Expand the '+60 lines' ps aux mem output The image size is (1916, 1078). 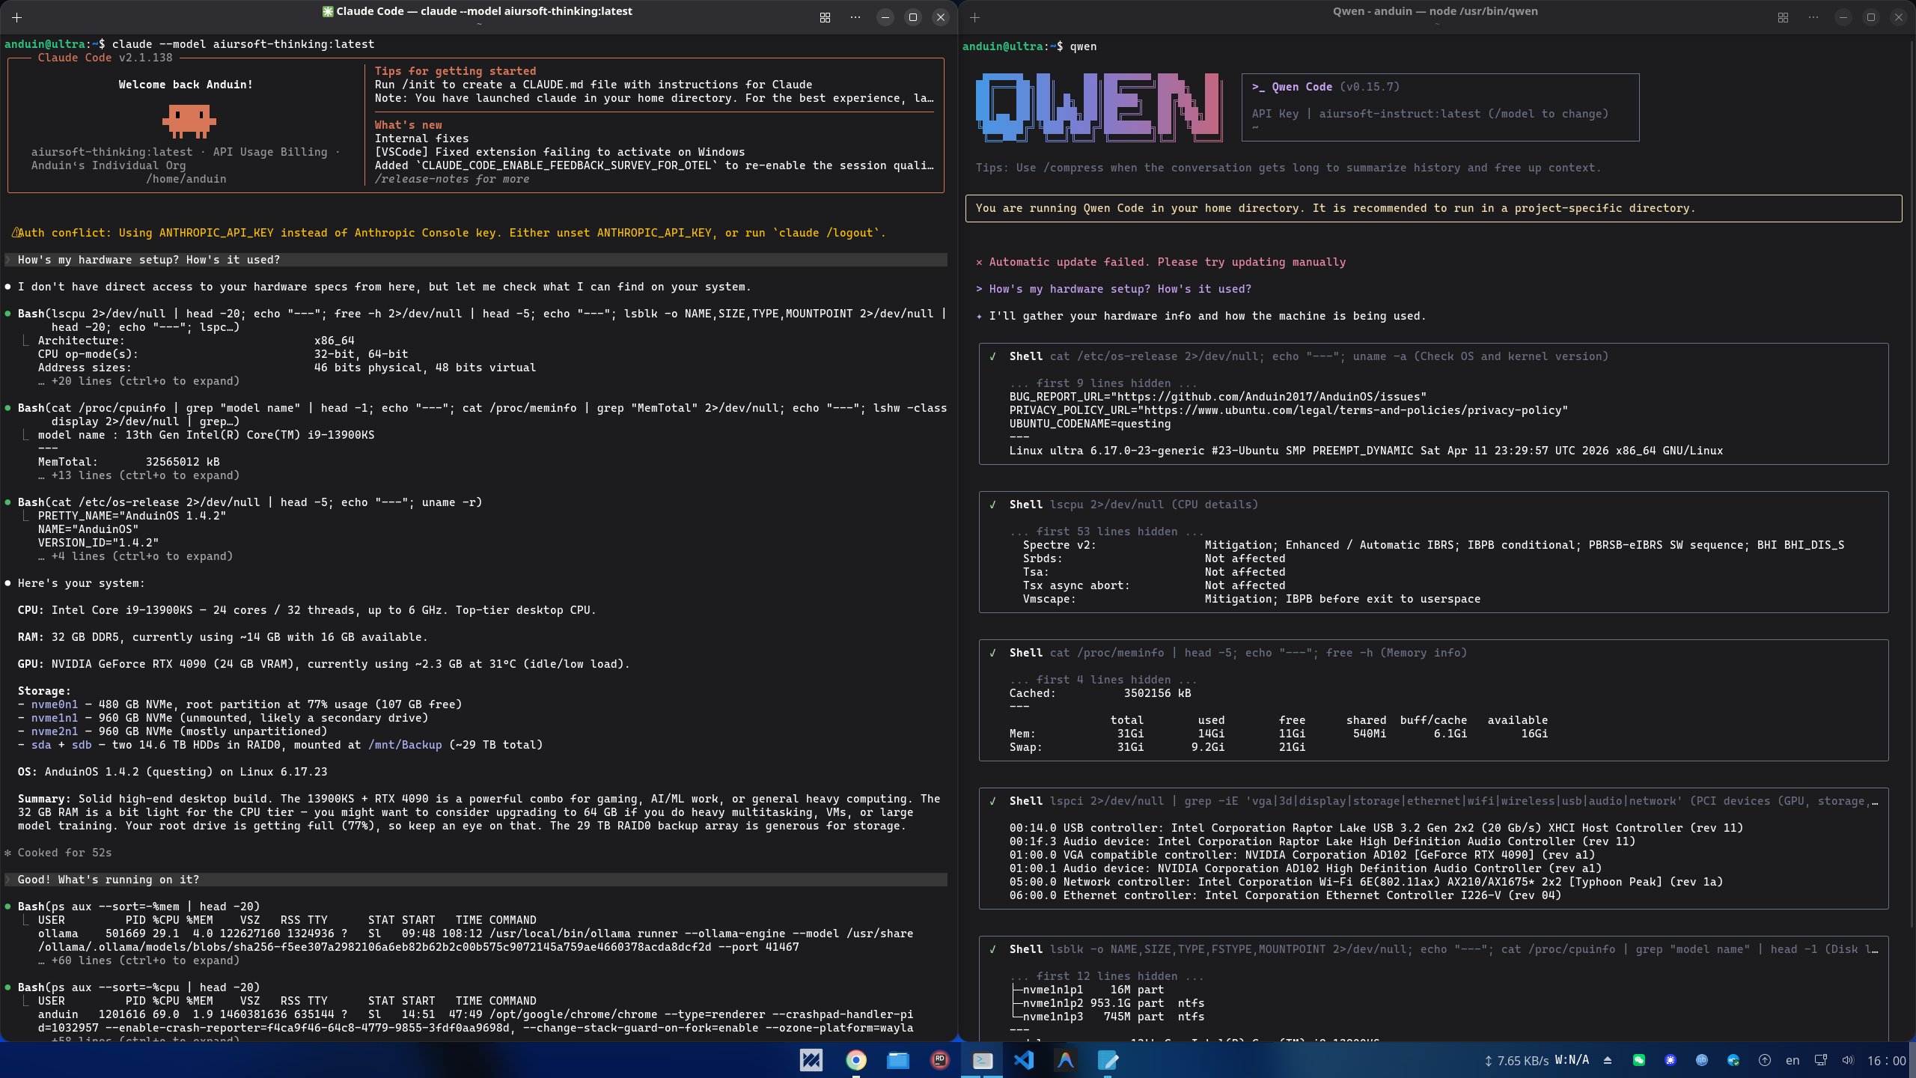pos(139,960)
